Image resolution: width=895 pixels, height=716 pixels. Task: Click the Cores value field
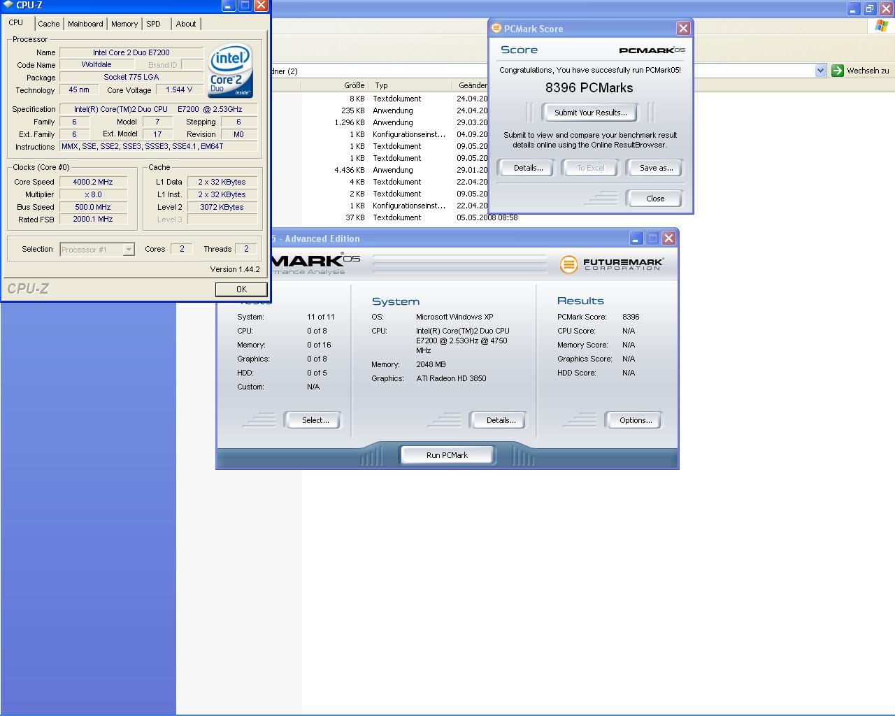point(182,249)
